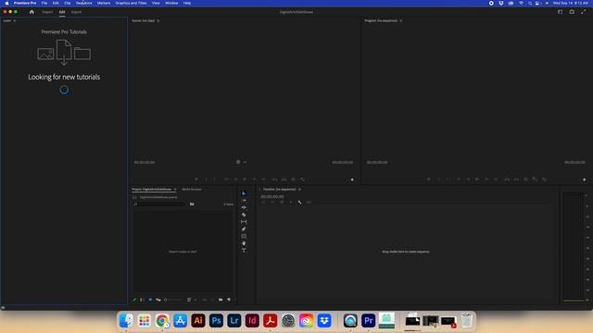
Task: Open the Markers menu
Action: [104, 3]
